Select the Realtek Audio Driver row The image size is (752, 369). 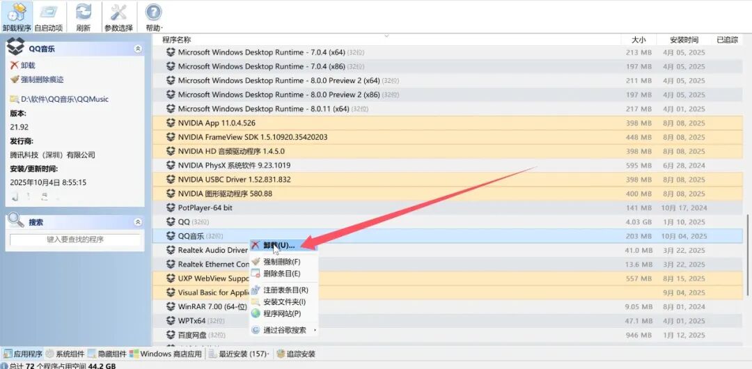pyautogui.click(x=448, y=250)
